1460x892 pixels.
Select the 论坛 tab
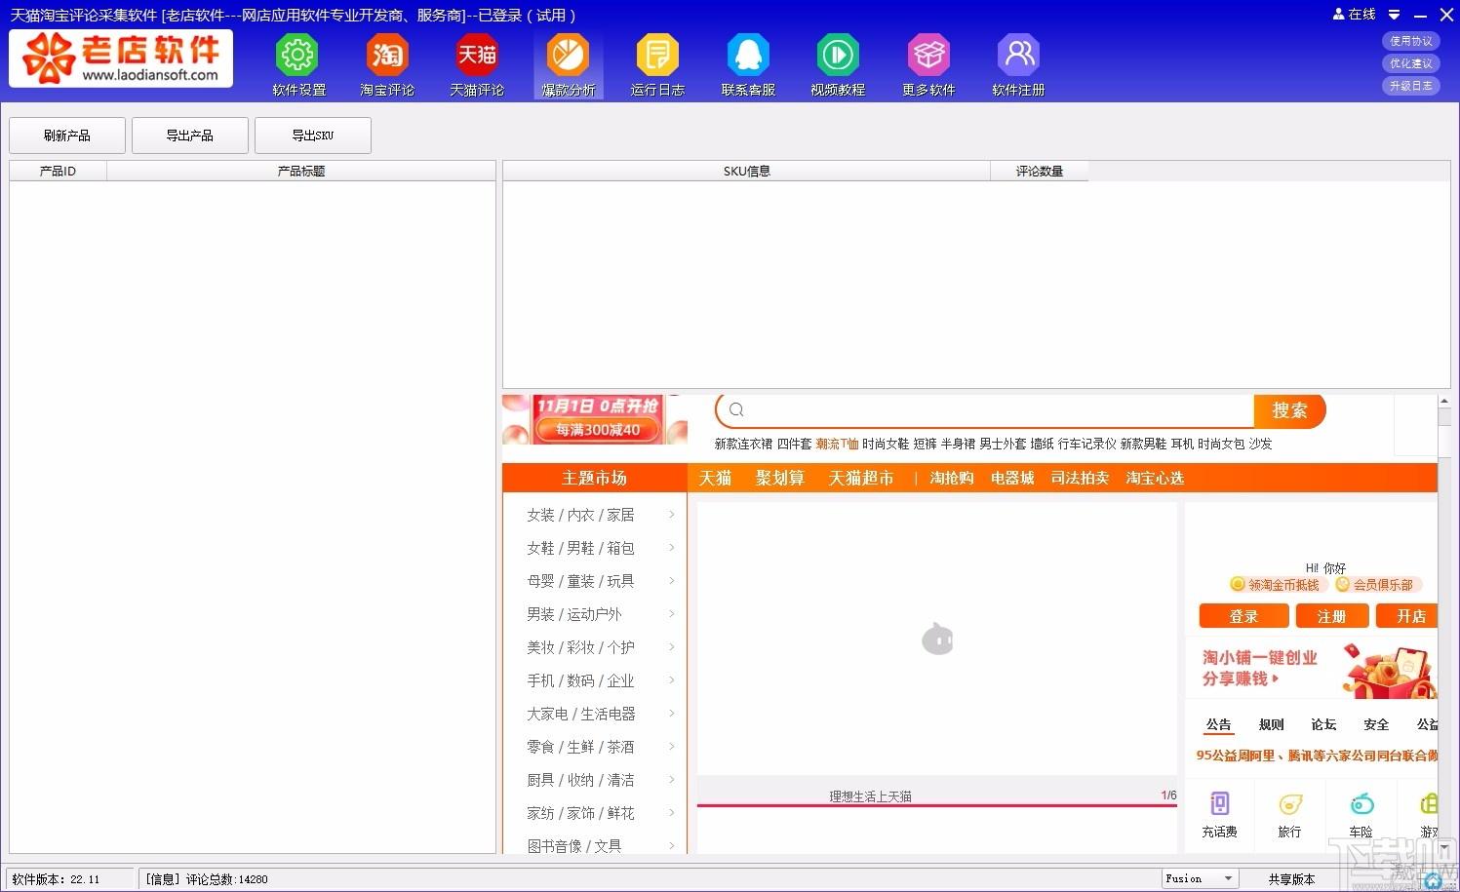tap(1323, 724)
